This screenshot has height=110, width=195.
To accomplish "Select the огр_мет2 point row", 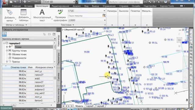I will tap(28, 93).
